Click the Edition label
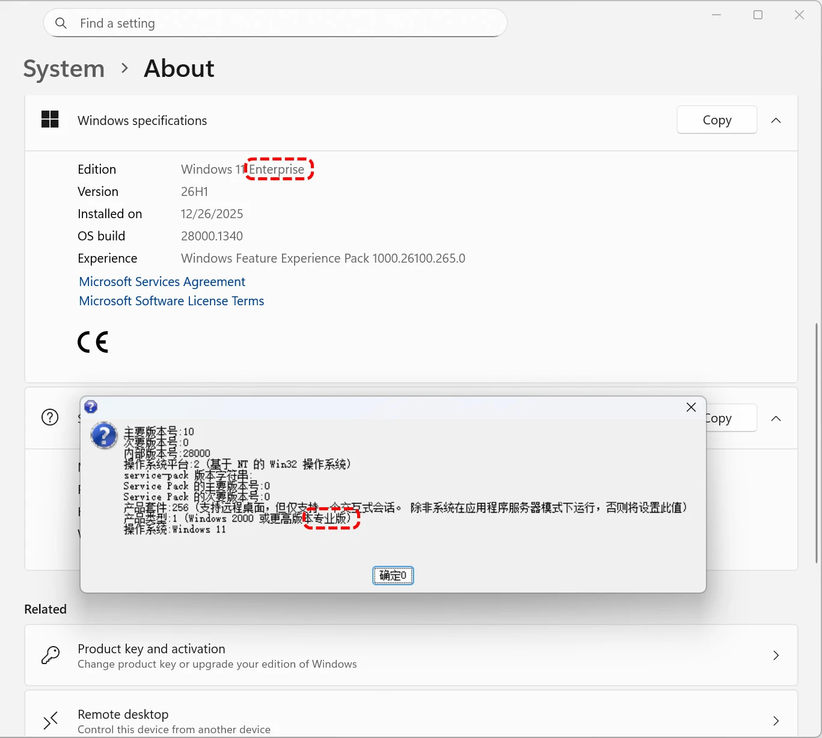 97,169
